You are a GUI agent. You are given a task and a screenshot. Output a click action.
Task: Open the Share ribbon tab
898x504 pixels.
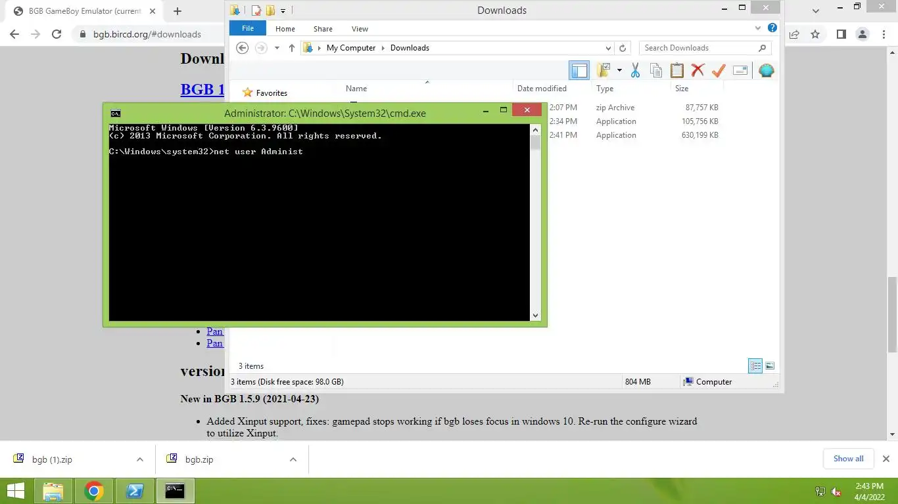point(323,29)
